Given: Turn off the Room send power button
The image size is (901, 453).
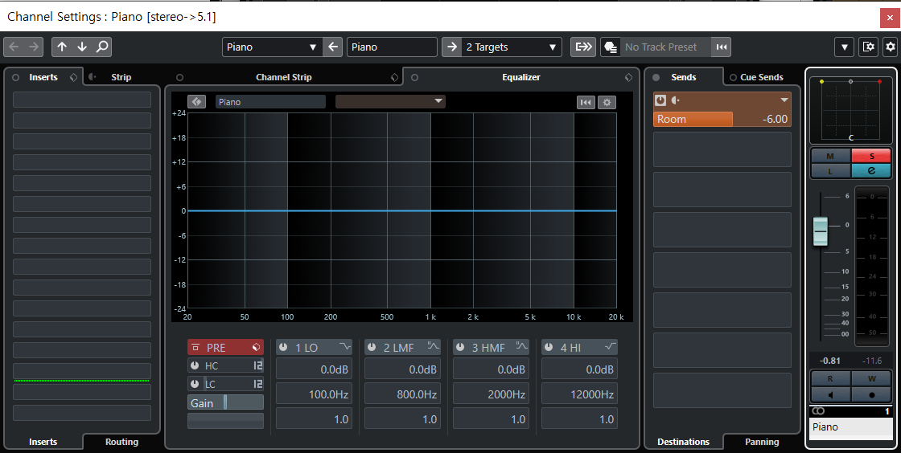Looking at the screenshot, I should tap(660, 100).
